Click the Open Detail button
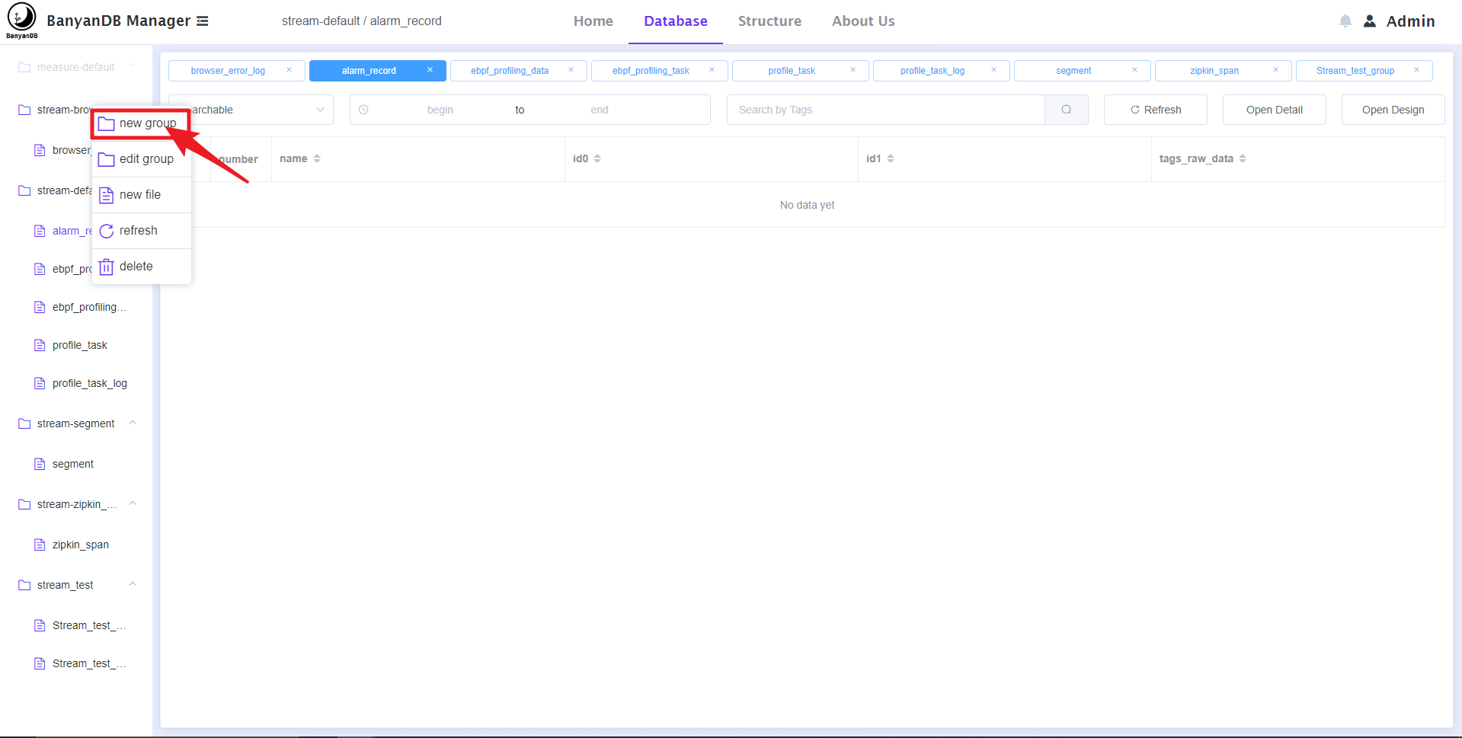Viewport: 1462px width, 738px height. click(x=1275, y=110)
